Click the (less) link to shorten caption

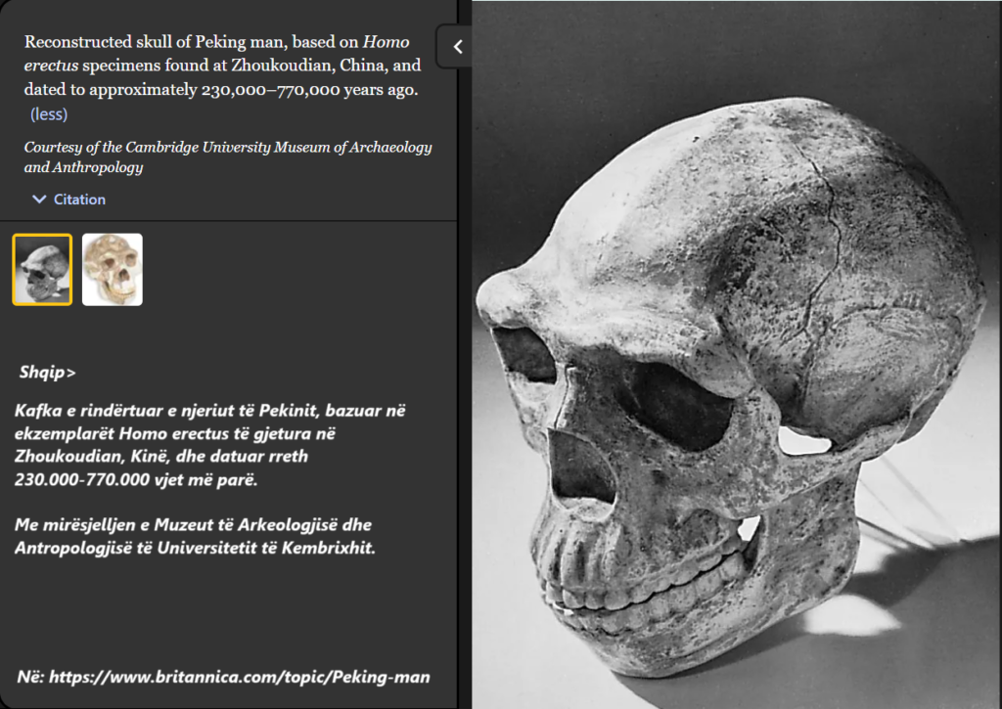click(49, 114)
